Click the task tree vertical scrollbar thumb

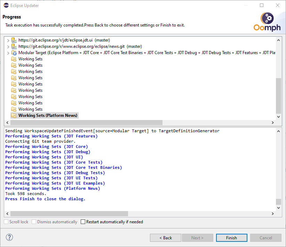pyautogui.click(x=279, y=96)
